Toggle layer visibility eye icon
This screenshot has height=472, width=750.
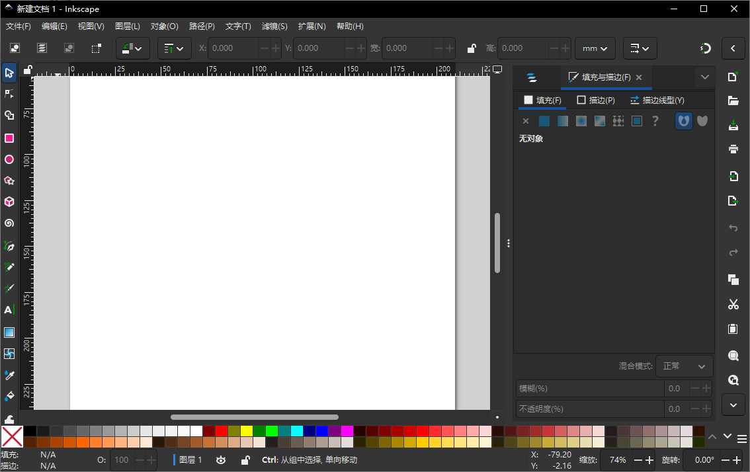click(220, 460)
